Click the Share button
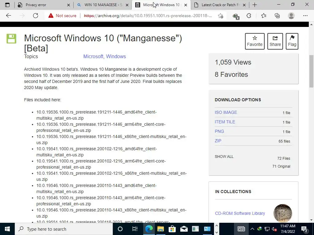Screen dimensions: 314x235 pyautogui.click(x=275, y=41)
